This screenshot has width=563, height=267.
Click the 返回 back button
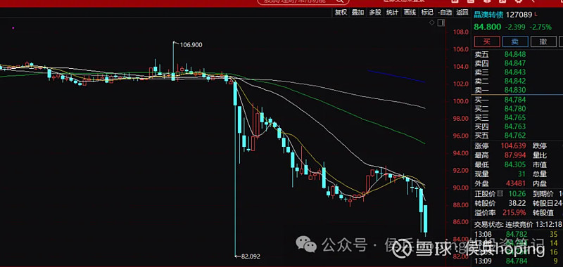(462, 12)
